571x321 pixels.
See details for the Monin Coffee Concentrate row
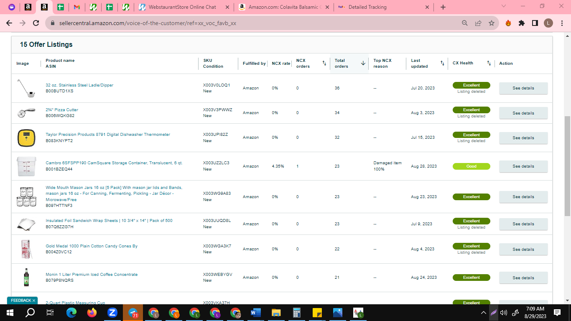(x=523, y=278)
